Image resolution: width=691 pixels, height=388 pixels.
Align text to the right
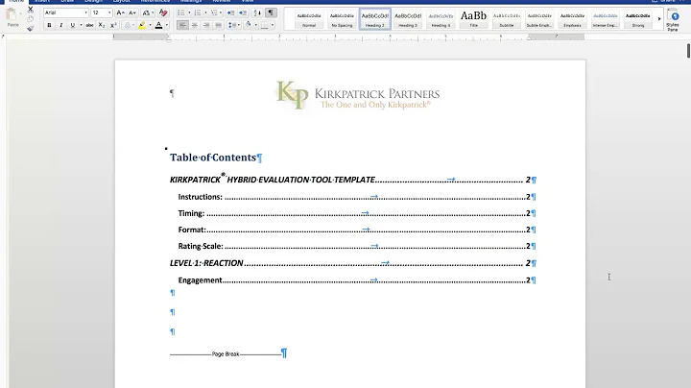click(x=206, y=25)
